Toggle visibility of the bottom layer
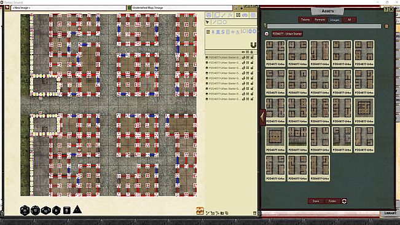The image size is (400, 225). [x=243, y=99]
